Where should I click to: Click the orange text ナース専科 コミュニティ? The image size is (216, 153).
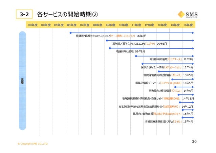pyautogui.click(x=123, y=36)
